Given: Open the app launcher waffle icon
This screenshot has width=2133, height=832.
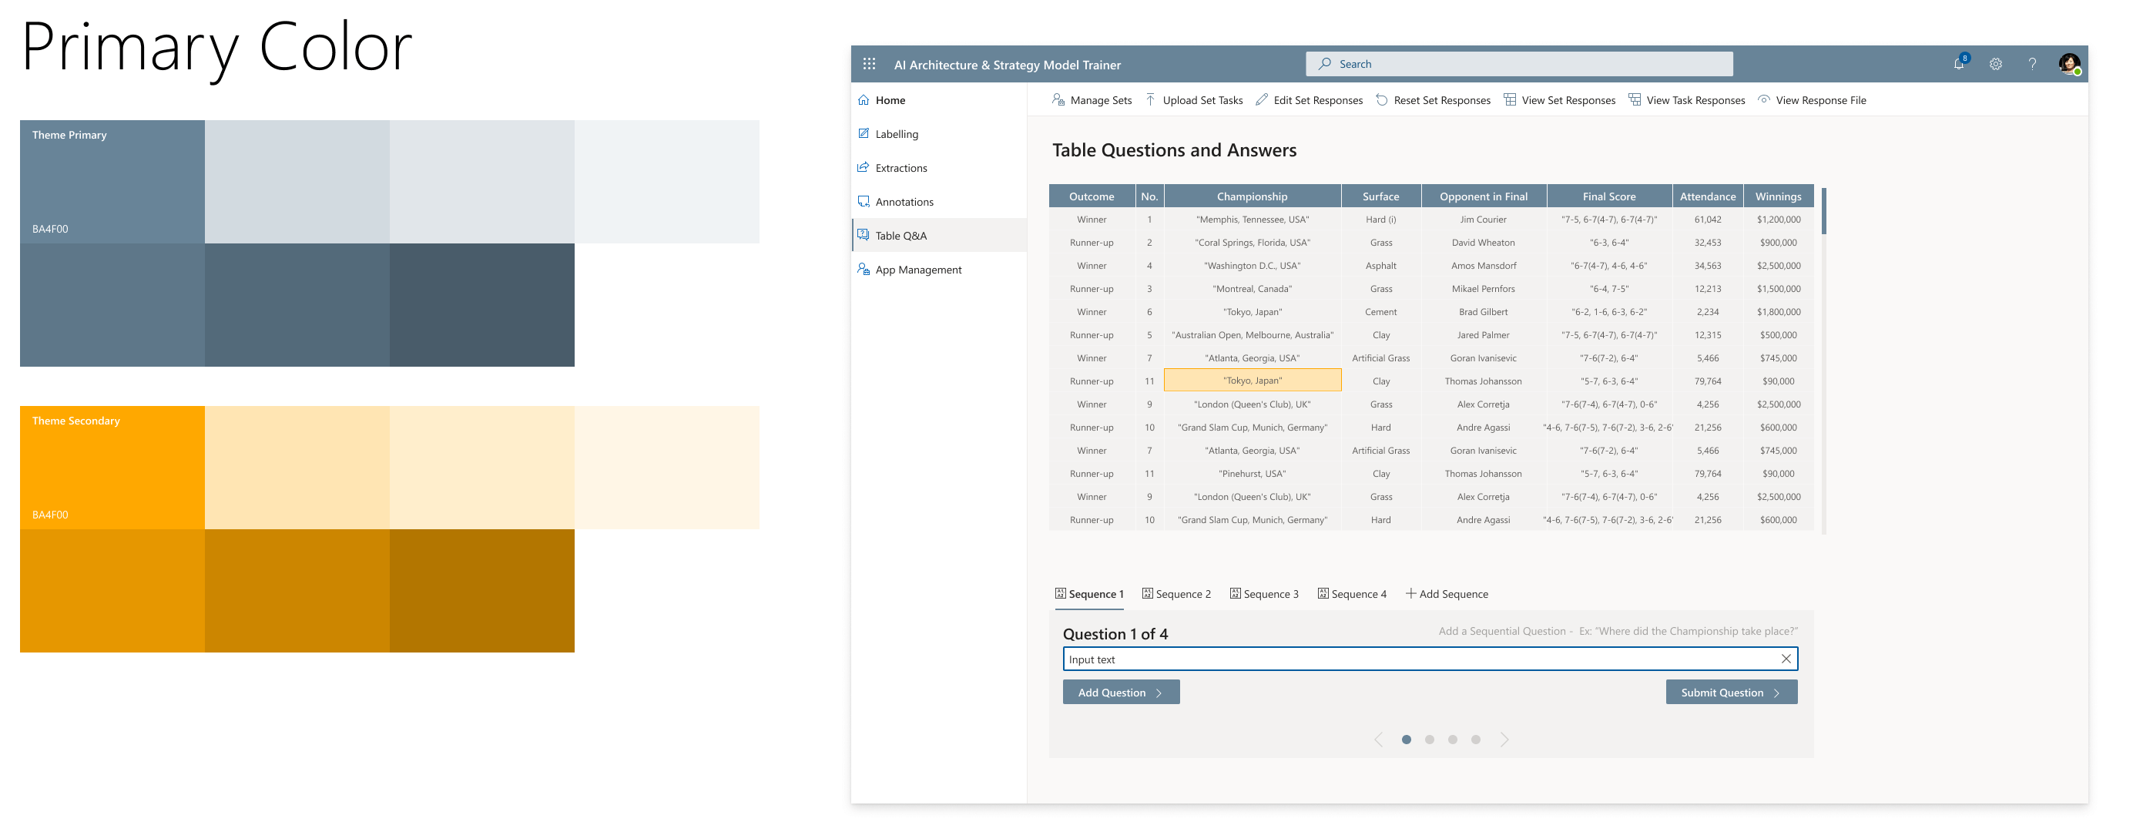Looking at the screenshot, I should coord(869,64).
